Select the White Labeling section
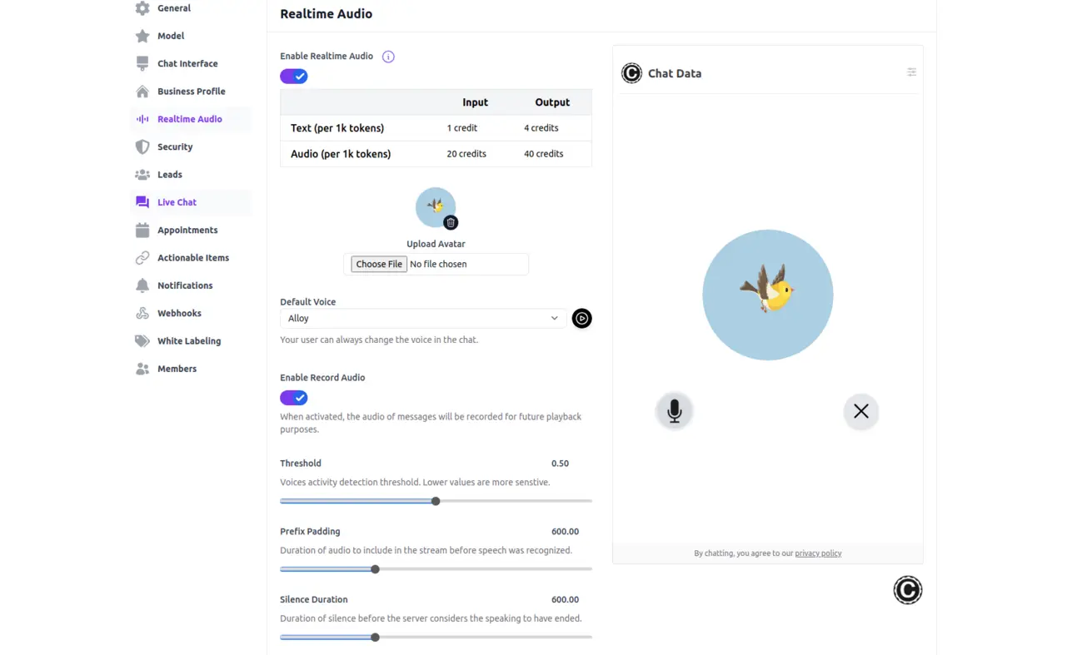The height and width of the screenshot is (655, 1082). pyautogui.click(x=189, y=340)
